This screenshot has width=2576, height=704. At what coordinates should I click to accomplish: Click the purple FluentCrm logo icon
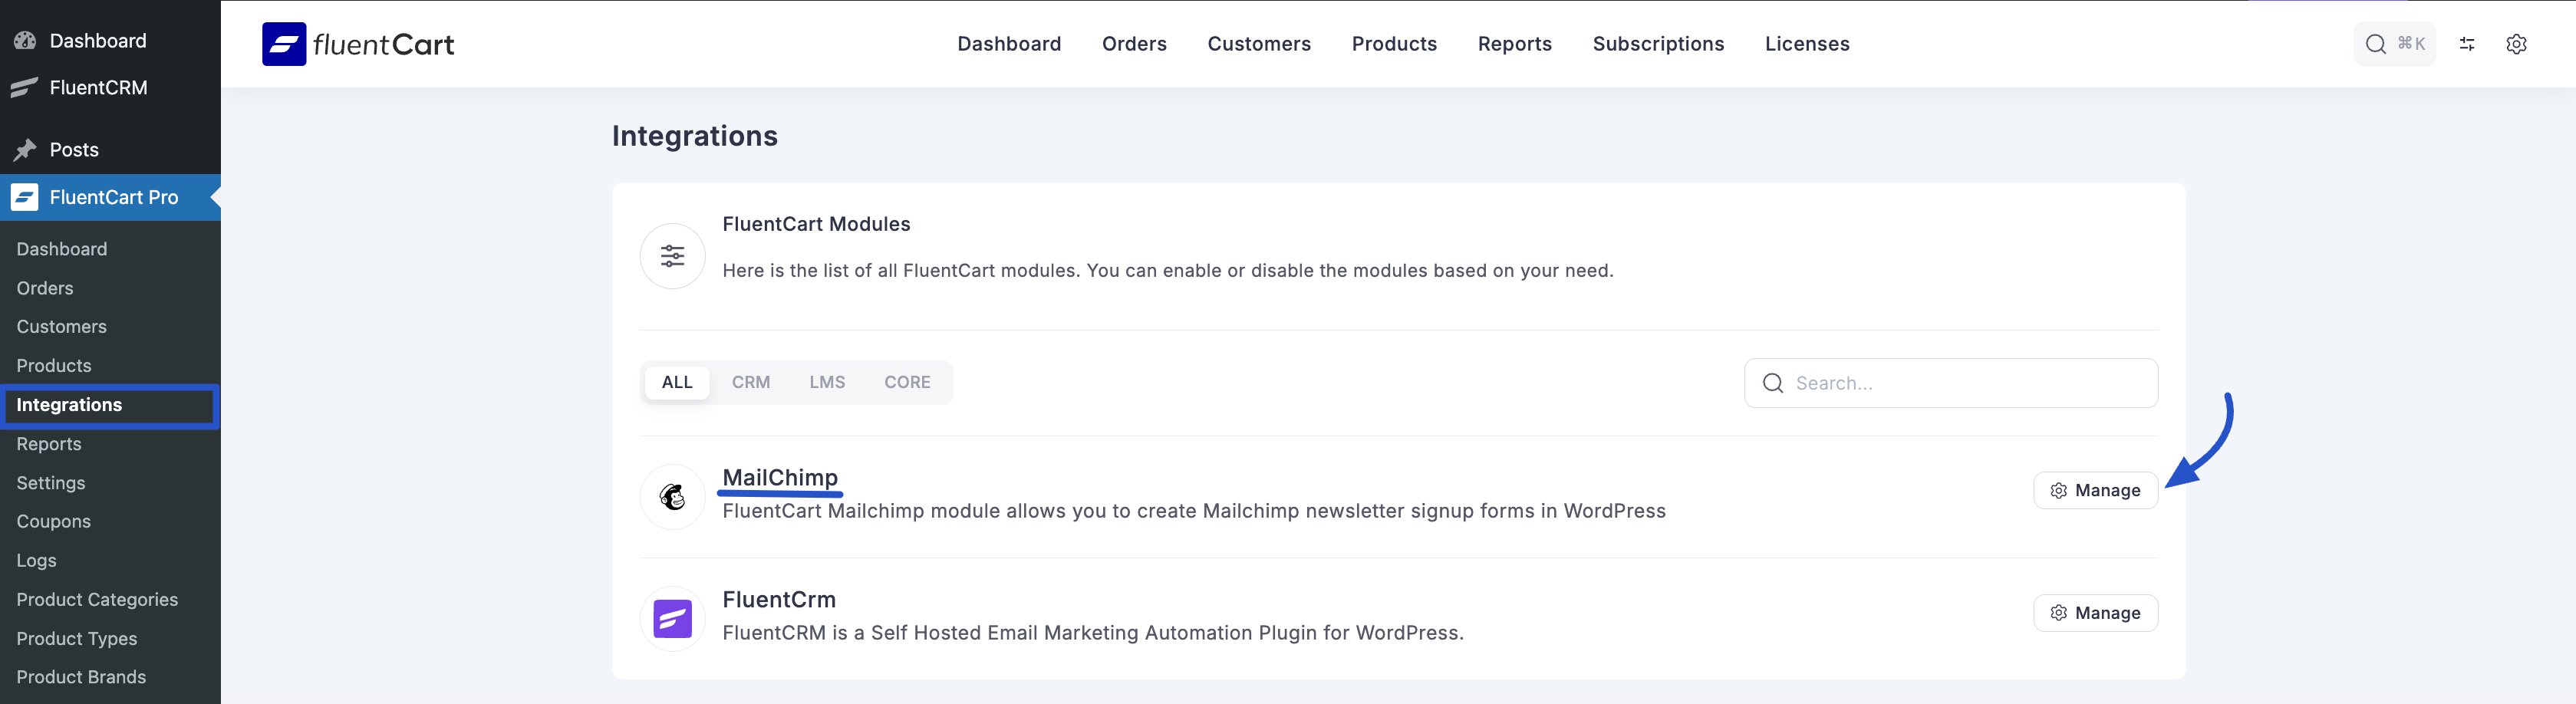click(x=673, y=618)
